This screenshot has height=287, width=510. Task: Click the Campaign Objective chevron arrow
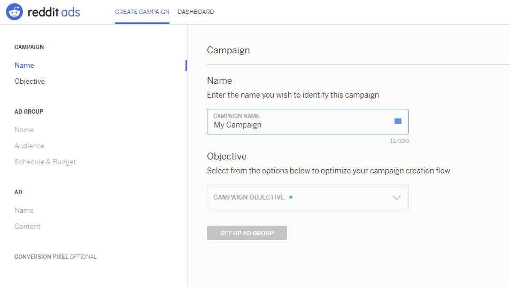point(397,197)
